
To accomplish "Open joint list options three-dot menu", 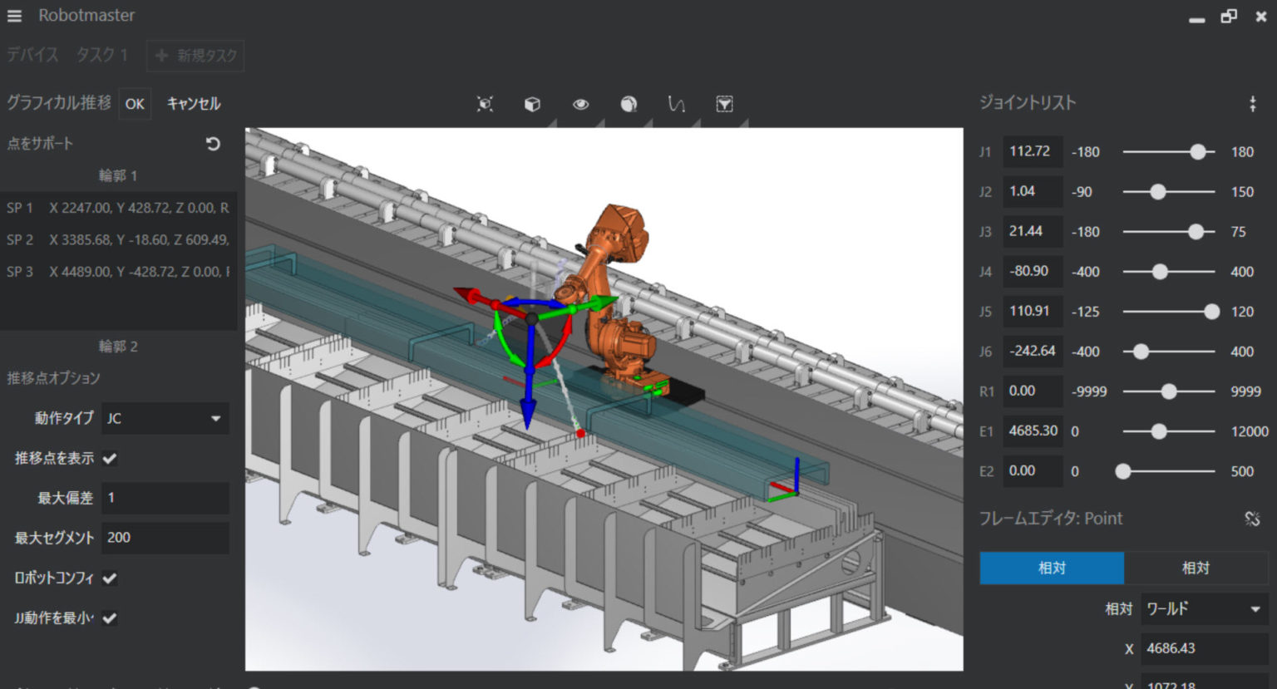I will pyautogui.click(x=1252, y=104).
